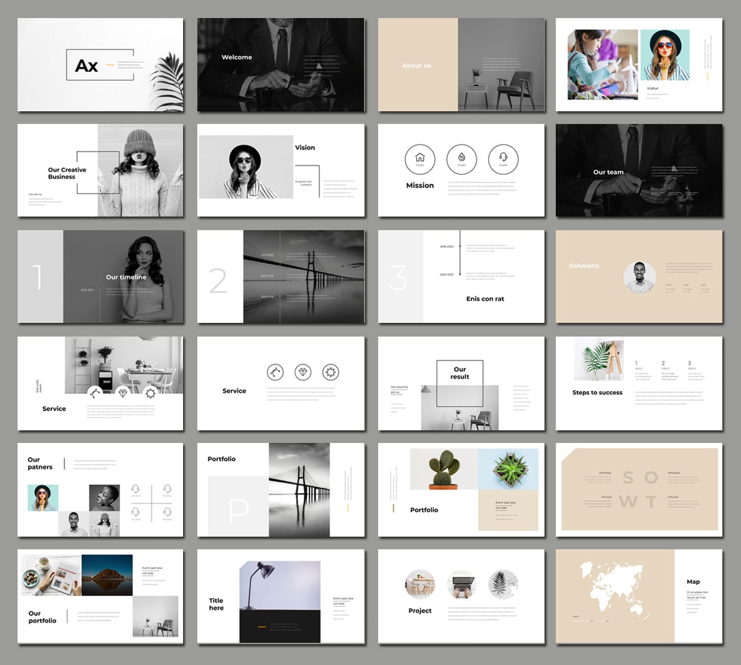741x665 pixels.
Task: Select the diamond icon on the plain white Service slide
Action: click(x=303, y=372)
